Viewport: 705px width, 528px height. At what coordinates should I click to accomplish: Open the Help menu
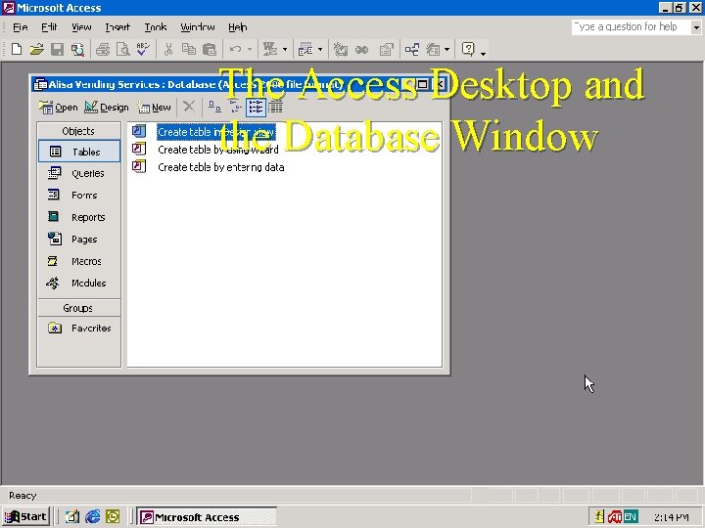pyautogui.click(x=237, y=27)
